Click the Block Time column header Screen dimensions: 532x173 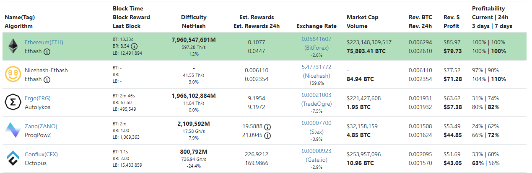click(x=128, y=8)
